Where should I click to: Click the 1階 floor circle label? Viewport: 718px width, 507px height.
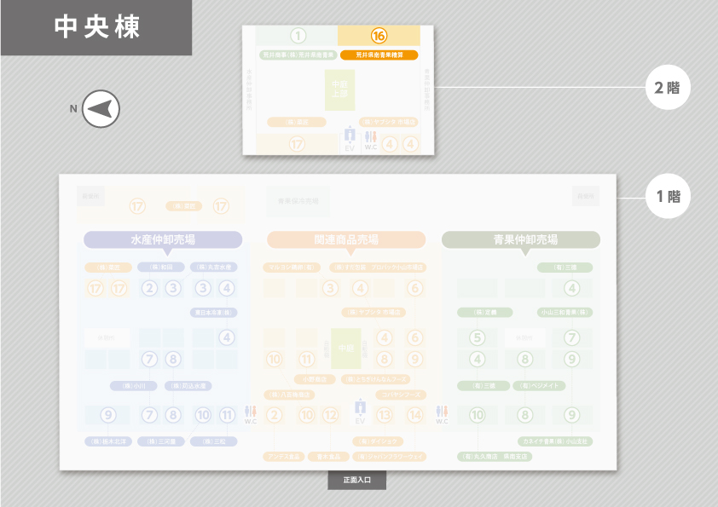667,197
